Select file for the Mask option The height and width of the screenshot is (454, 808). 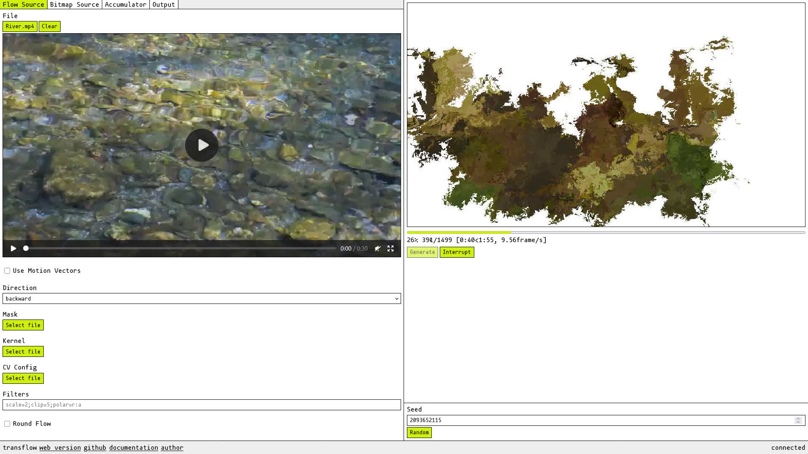pos(23,325)
